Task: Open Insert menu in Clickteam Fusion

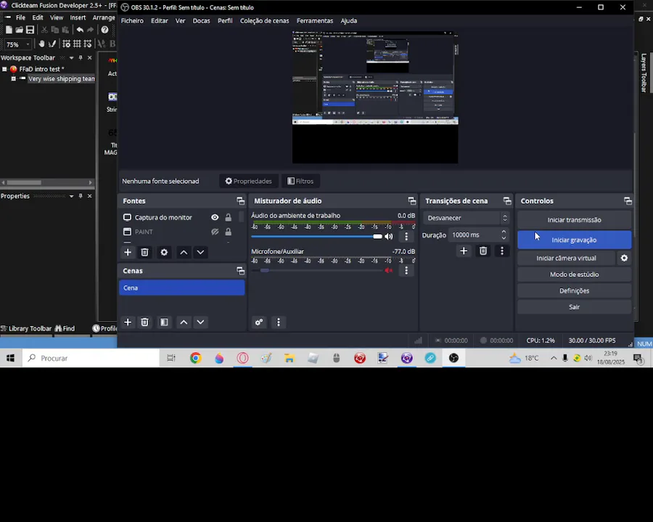Action: pyautogui.click(x=78, y=17)
